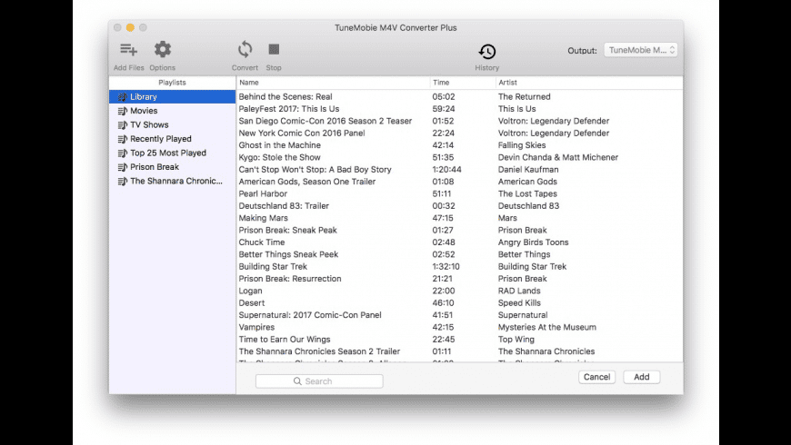Sort list by Time column header

461,83
